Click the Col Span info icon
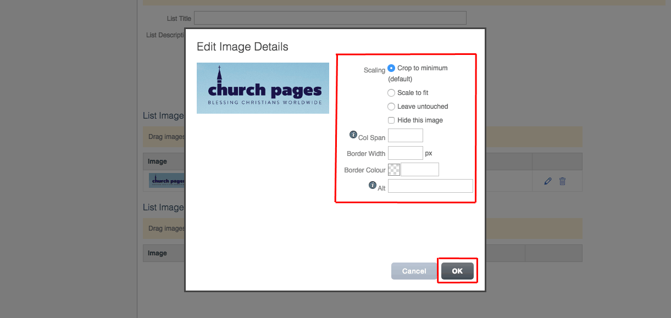 (353, 135)
